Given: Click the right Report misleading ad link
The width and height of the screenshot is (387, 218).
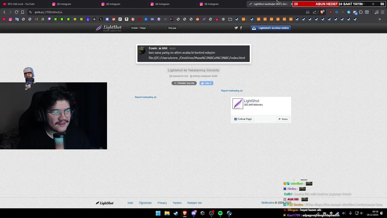Looking at the screenshot, I should (x=232, y=91).
